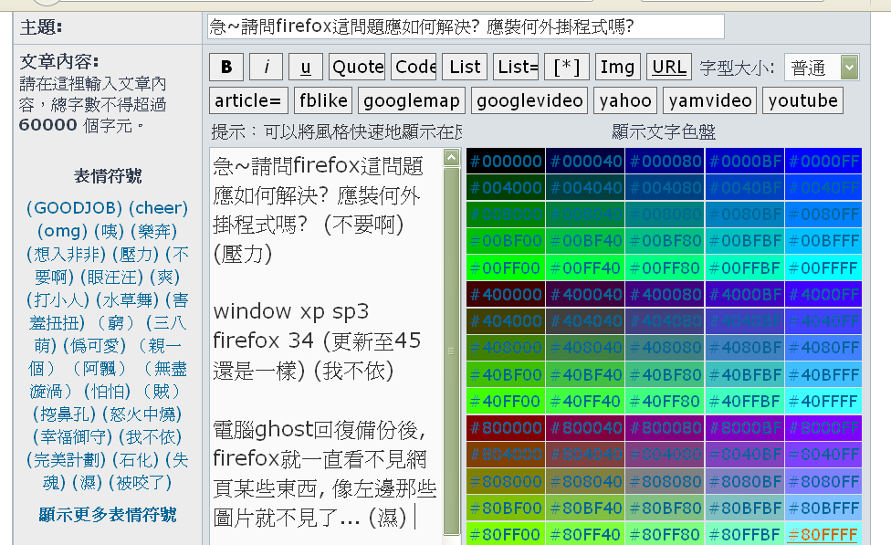Insert the (我不依) emoticon
Viewport: 891px width, 545px height.
click(x=150, y=437)
